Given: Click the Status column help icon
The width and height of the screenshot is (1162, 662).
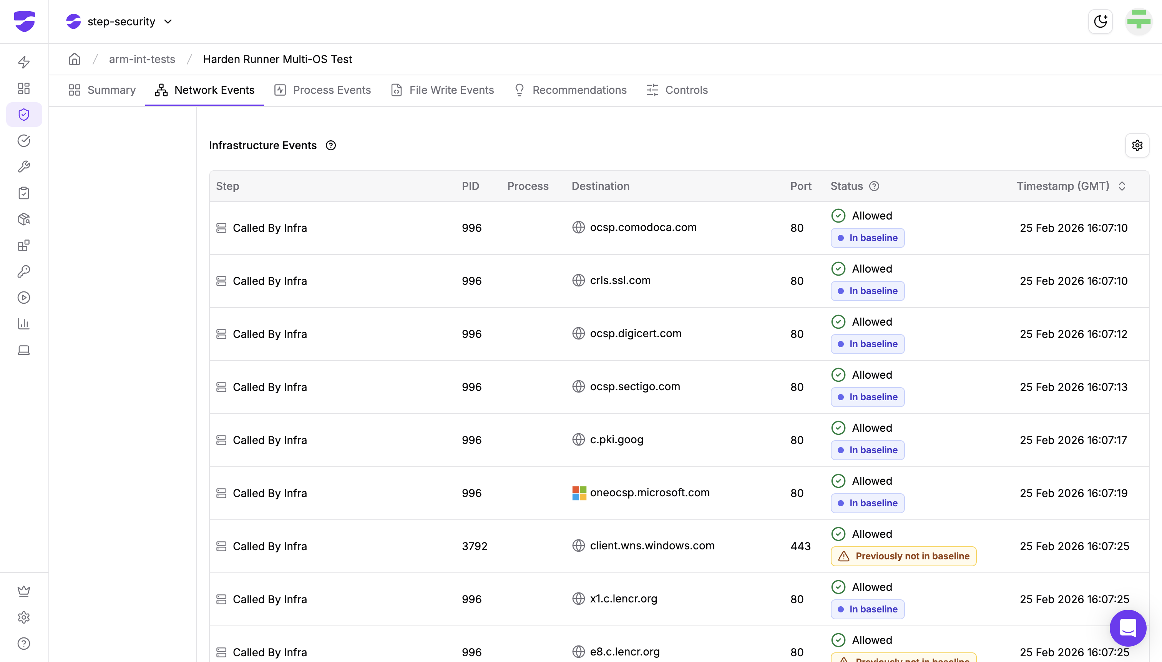Looking at the screenshot, I should coord(874,186).
